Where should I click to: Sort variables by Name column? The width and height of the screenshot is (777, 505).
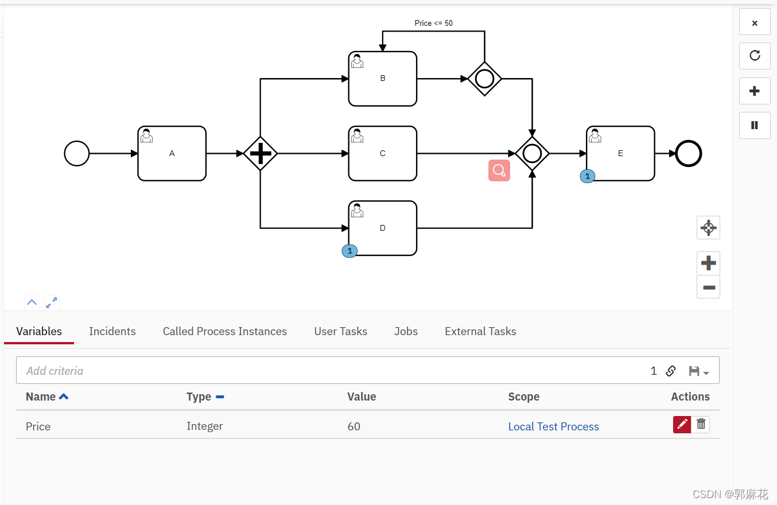pyautogui.click(x=47, y=397)
